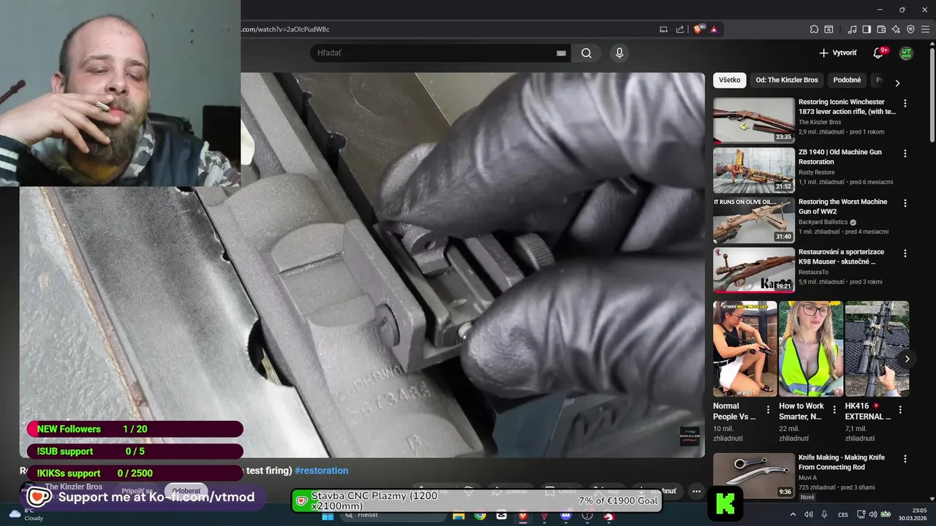Open the video more actions three-dot button
Viewport: 936px width, 526px height.
pyautogui.click(x=696, y=491)
